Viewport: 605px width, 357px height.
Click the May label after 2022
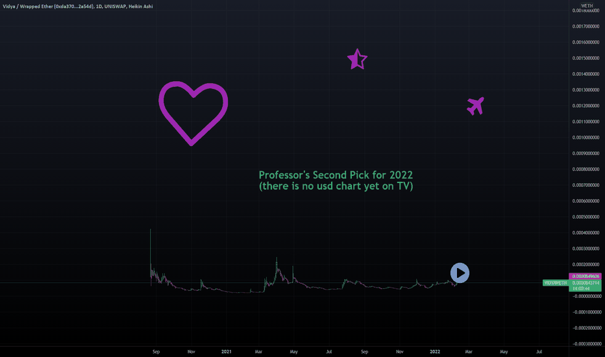click(504, 352)
